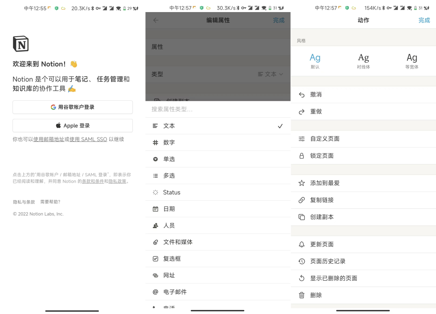Click the 自定义页面 sliders icon
This screenshot has width=436, height=314.
(x=302, y=139)
